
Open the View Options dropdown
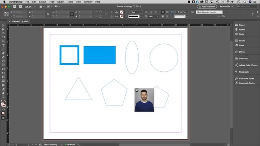42,6
